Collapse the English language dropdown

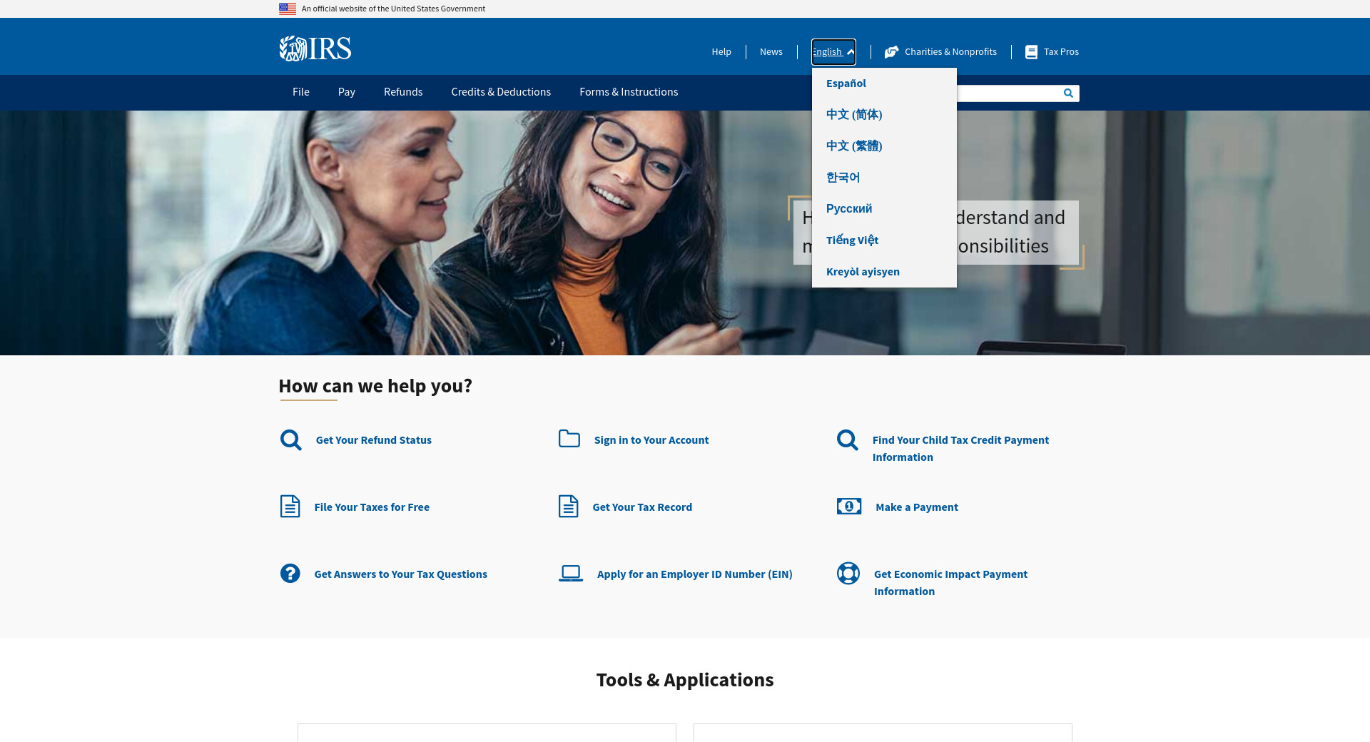[x=833, y=52]
